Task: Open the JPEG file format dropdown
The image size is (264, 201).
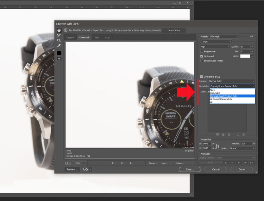Action: click(x=217, y=41)
